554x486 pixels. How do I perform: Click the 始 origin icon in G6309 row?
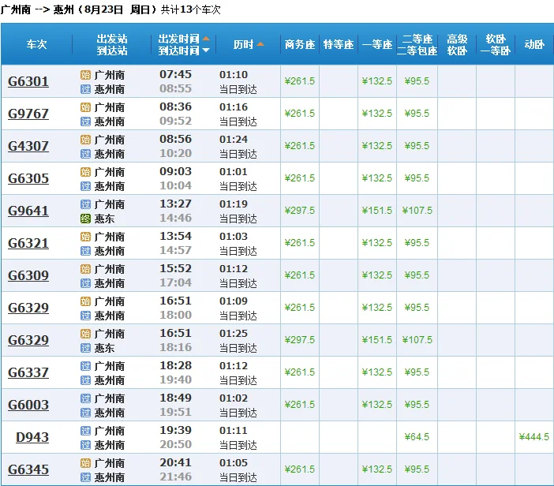[85, 269]
